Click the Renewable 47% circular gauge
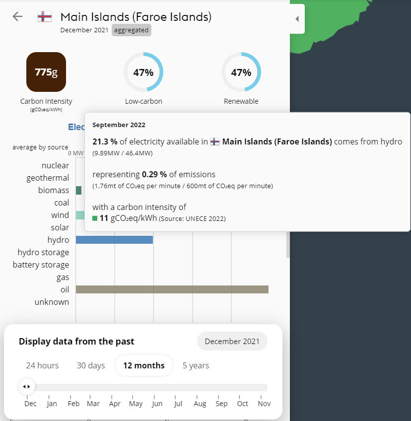This screenshot has height=421, width=411. tap(241, 72)
